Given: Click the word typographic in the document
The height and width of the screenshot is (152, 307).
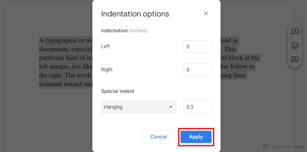Looking at the screenshot, I should pyautogui.click(x=61, y=40).
